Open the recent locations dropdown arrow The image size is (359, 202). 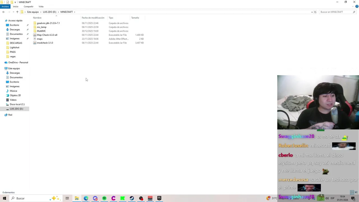click(x=13, y=12)
